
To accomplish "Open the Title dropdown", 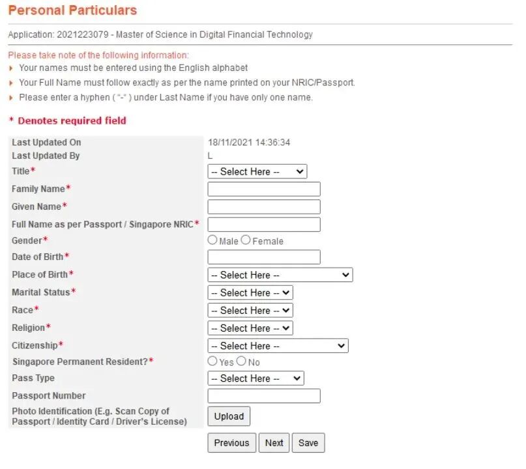I will coord(257,171).
